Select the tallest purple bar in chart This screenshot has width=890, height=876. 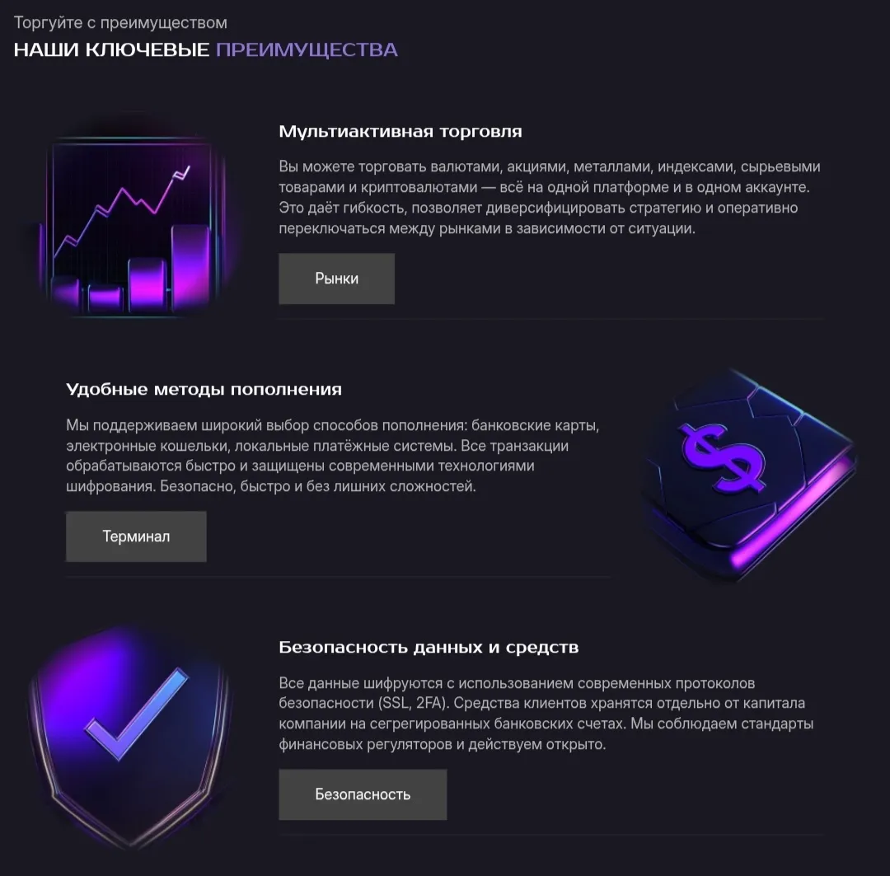(190, 265)
